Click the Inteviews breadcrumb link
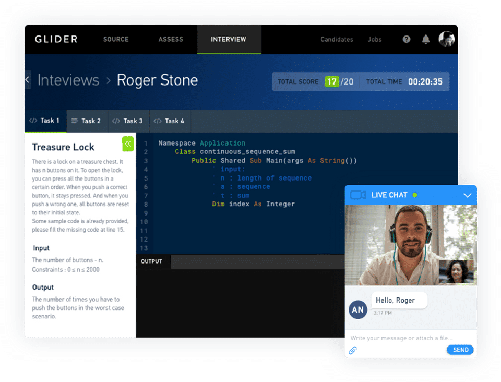The width and height of the screenshot is (501, 382). pos(68,80)
